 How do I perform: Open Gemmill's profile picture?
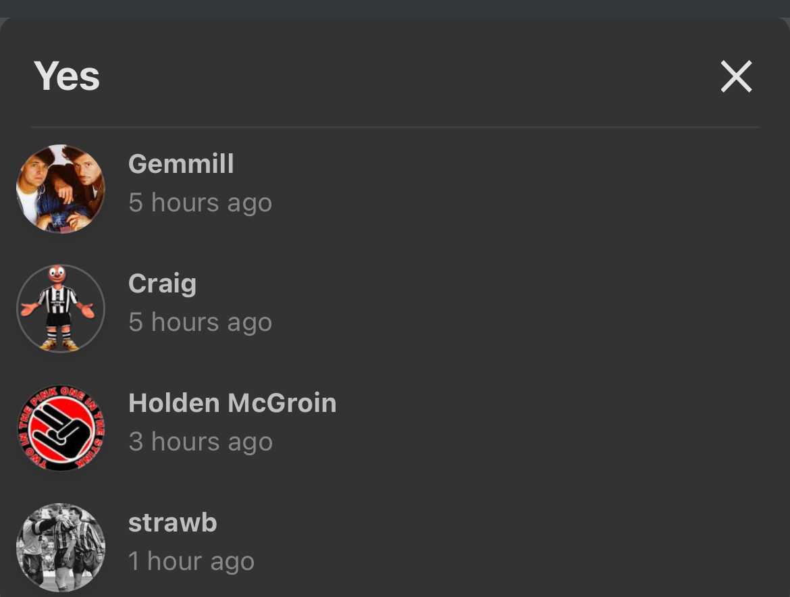tap(61, 189)
